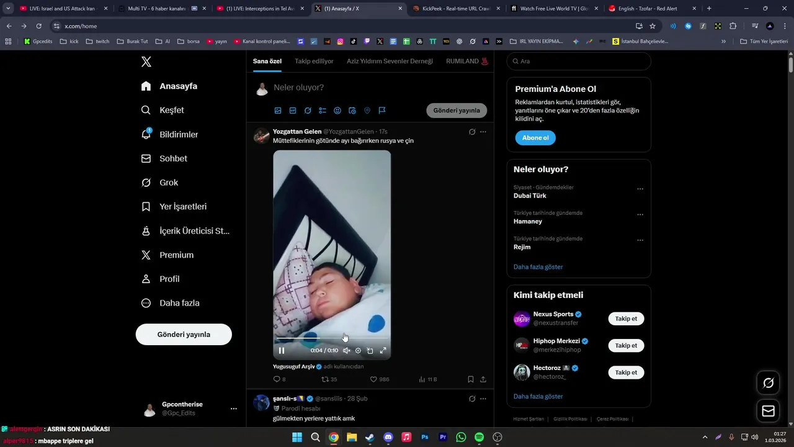Open WhatsApp from the taskbar
This screenshot has height=447, width=794.
[461, 437]
